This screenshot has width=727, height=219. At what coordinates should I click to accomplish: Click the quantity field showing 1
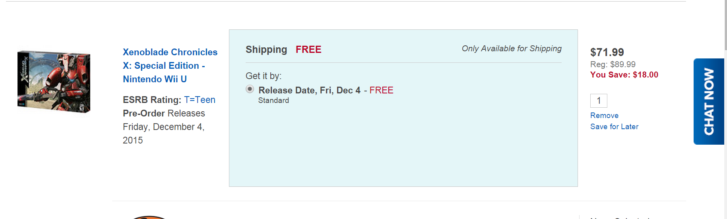click(599, 101)
